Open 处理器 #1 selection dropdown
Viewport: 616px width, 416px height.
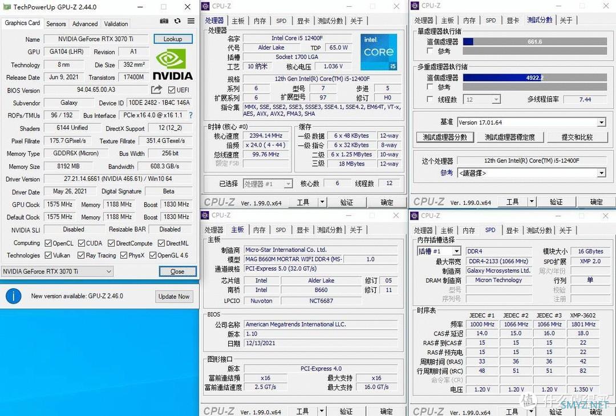(268, 184)
